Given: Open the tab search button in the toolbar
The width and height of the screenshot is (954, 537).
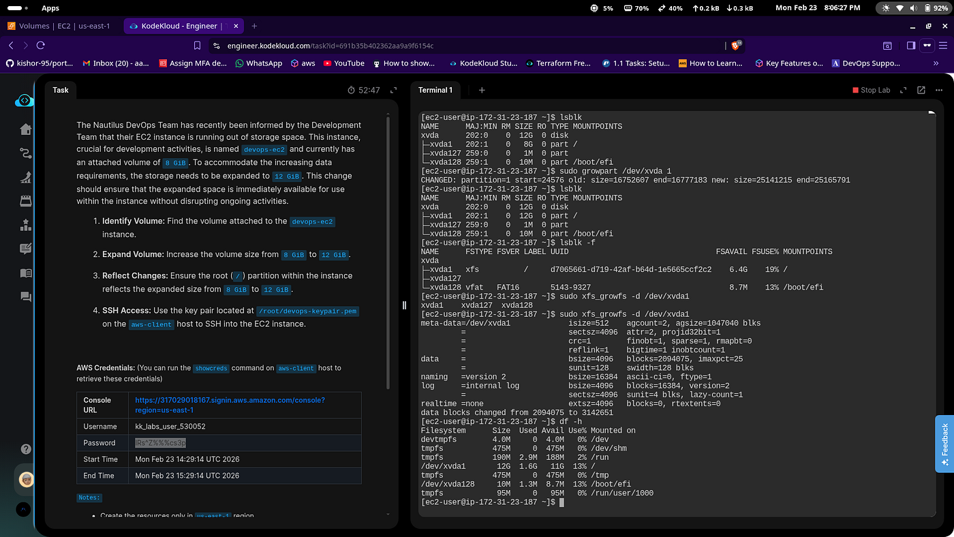Looking at the screenshot, I should (x=887, y=46).
